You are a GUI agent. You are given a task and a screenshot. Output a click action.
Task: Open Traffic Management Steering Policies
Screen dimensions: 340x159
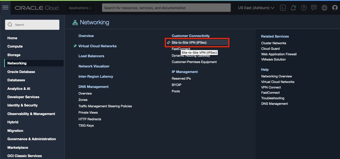(x=105, y=106)
